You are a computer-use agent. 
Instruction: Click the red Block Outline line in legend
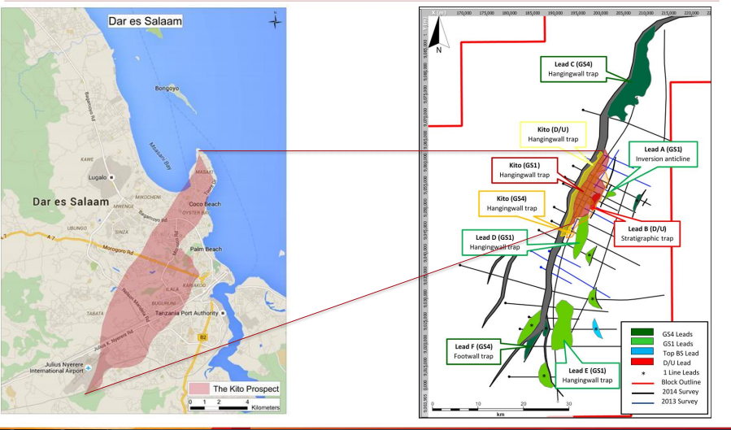pyautogui.click(x=643, y=381)
